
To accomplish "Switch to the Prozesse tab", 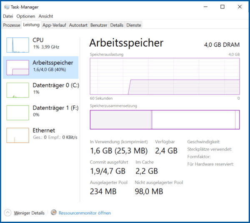I will click(12, 25).
